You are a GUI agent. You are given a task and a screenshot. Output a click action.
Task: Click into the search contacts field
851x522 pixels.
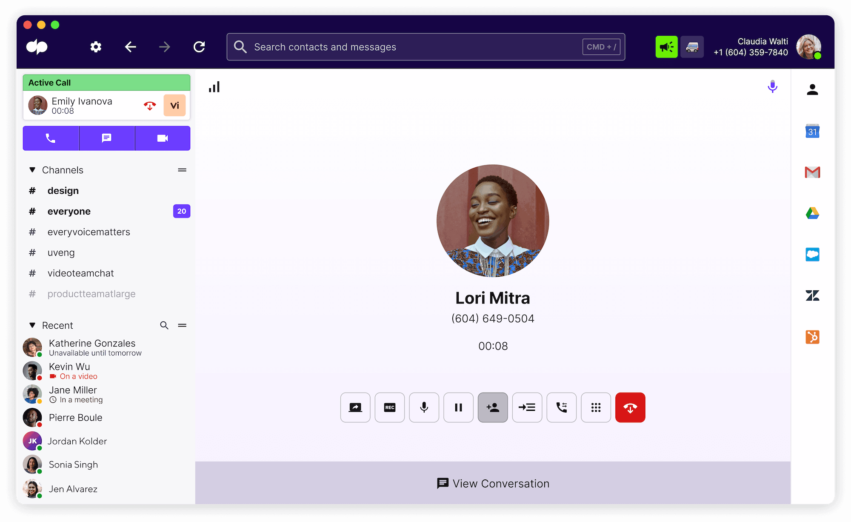tap(383, 47)
